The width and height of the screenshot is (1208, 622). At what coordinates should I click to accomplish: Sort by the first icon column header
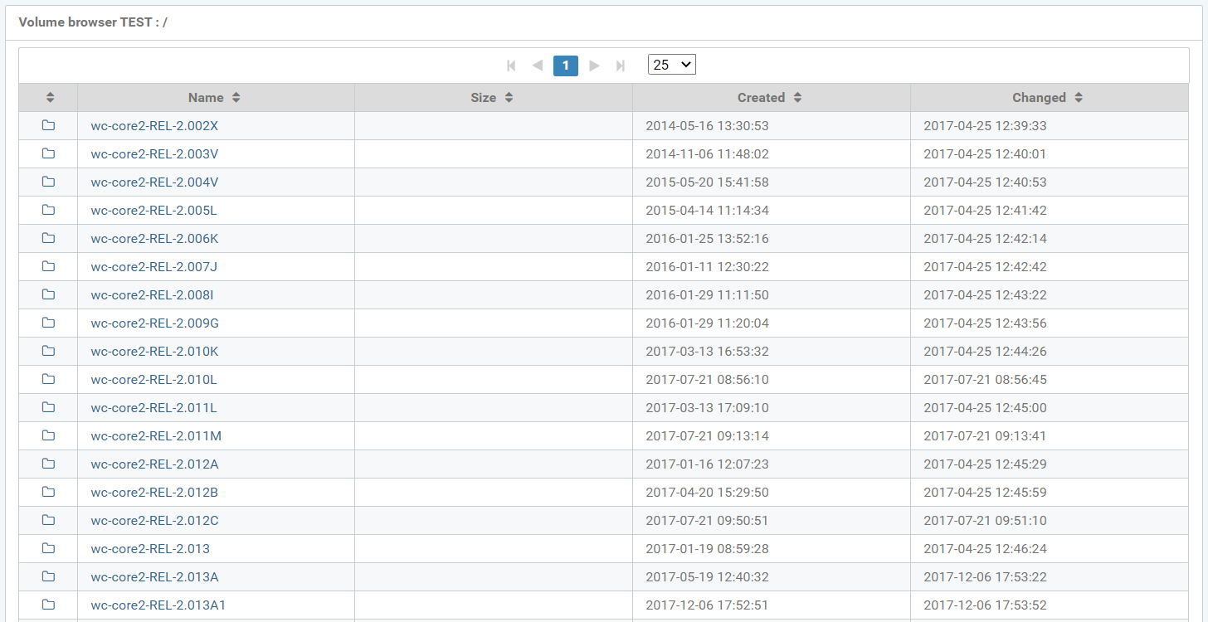(x=50, y=98)
